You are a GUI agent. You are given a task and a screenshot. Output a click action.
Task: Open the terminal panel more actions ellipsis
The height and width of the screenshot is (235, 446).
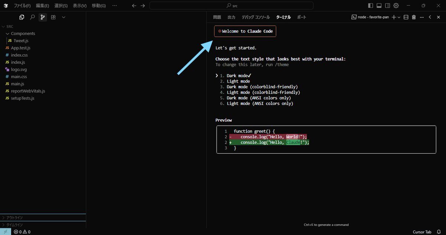tap(421, 17)
